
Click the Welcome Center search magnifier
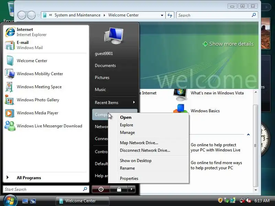click(x=254, y=15)
